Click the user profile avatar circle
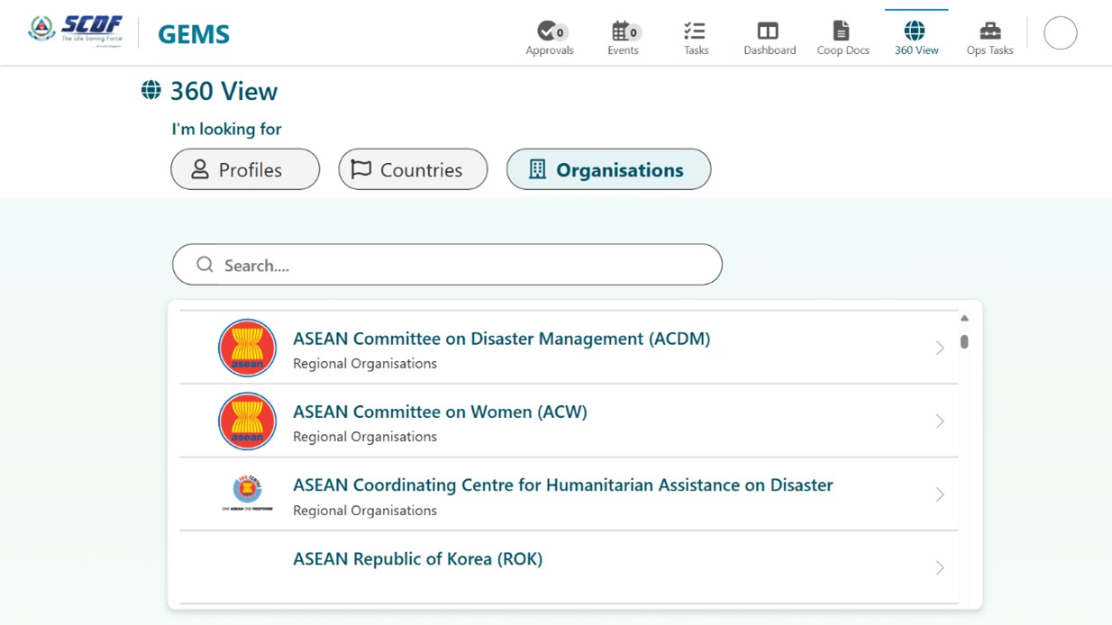 1060,33
